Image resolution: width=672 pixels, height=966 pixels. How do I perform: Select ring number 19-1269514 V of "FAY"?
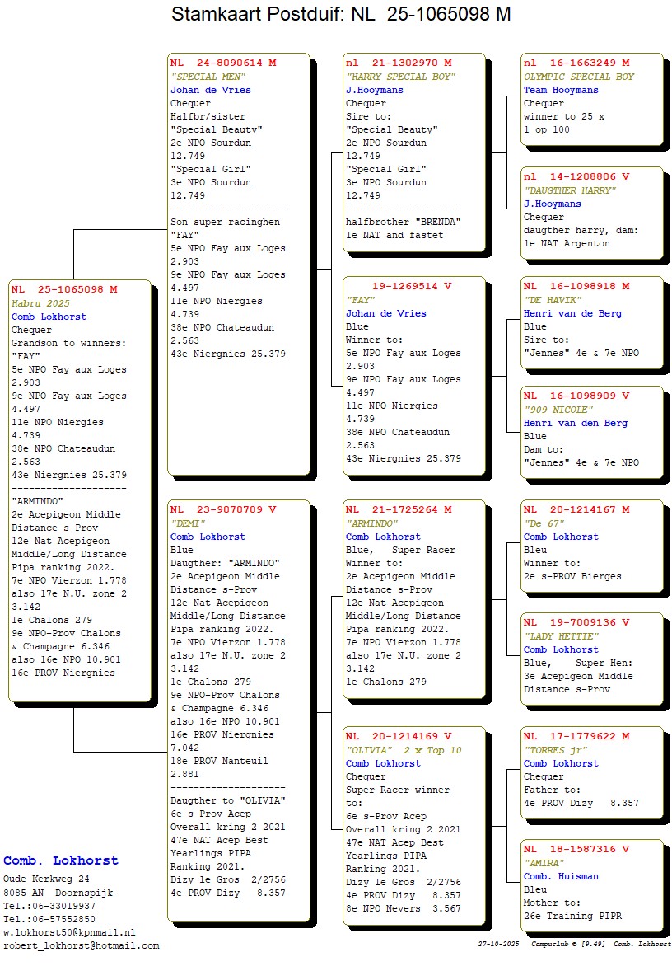412,286
